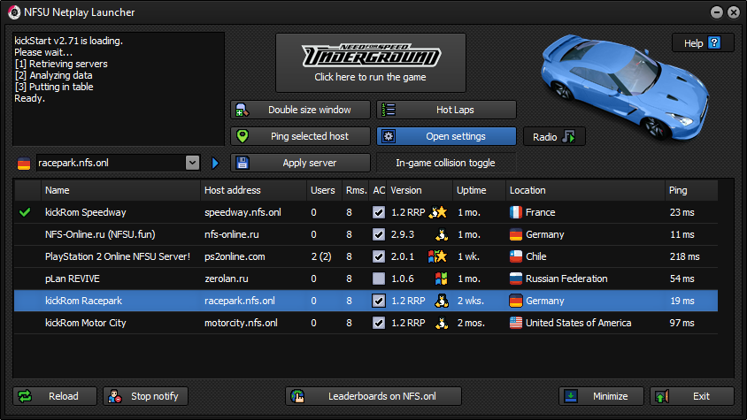
Task: Open the Help button
Action: pos(703,42)
